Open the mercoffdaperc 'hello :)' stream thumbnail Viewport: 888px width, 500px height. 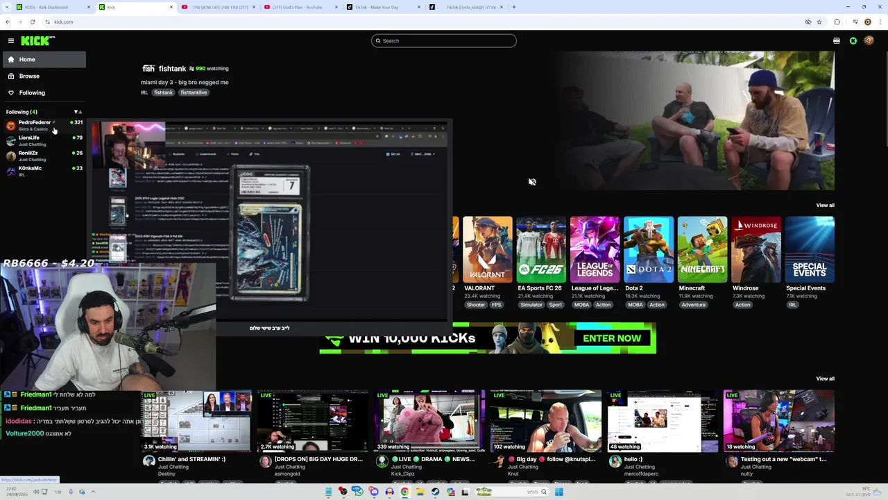pos(663,421)
